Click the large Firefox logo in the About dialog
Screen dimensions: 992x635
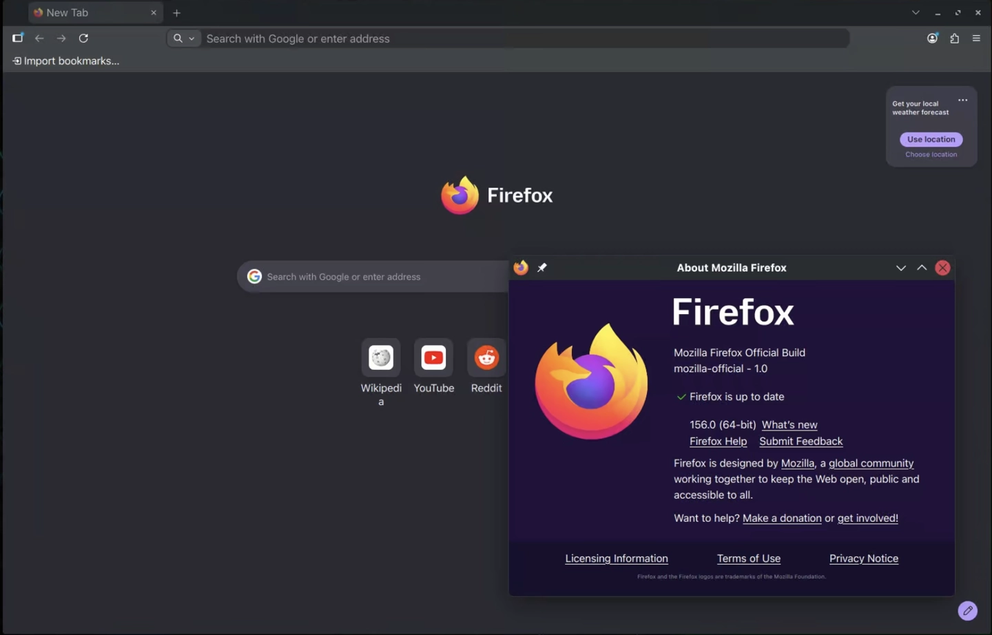click(591, 381)
